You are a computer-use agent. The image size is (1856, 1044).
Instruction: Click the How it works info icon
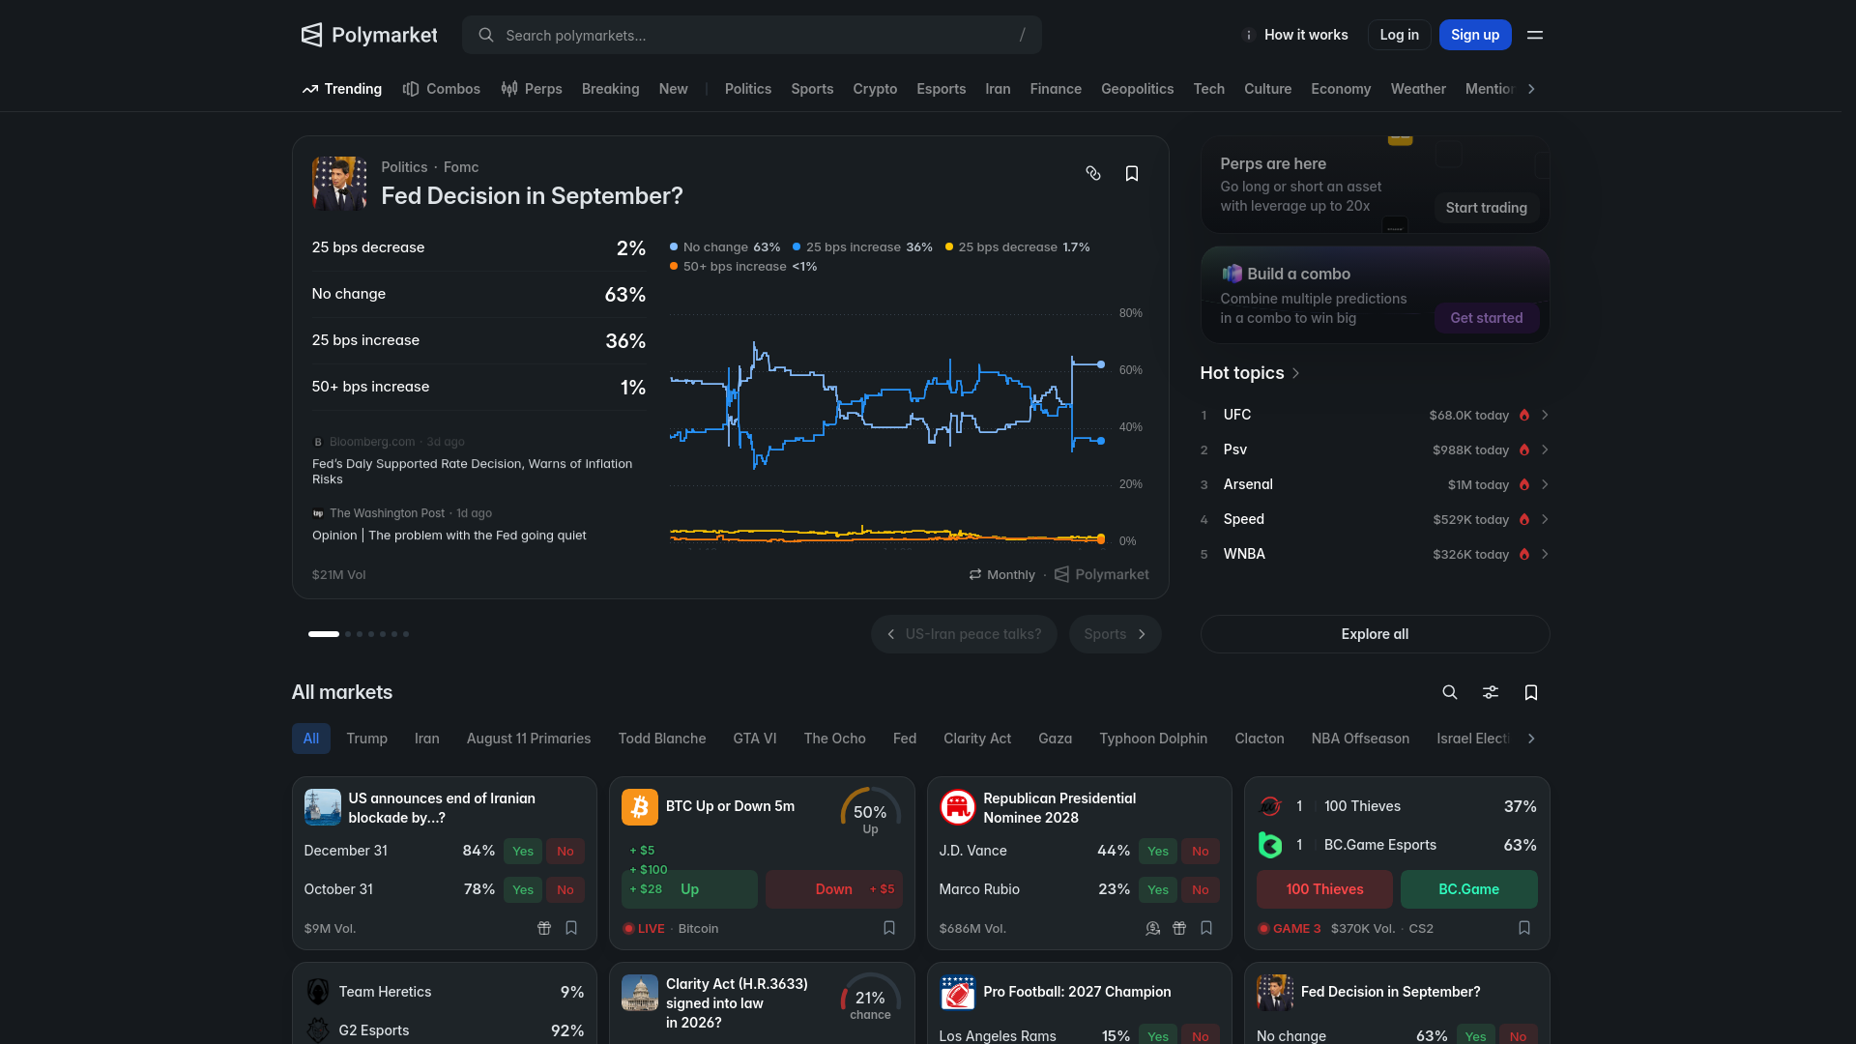pos(1248,35)
